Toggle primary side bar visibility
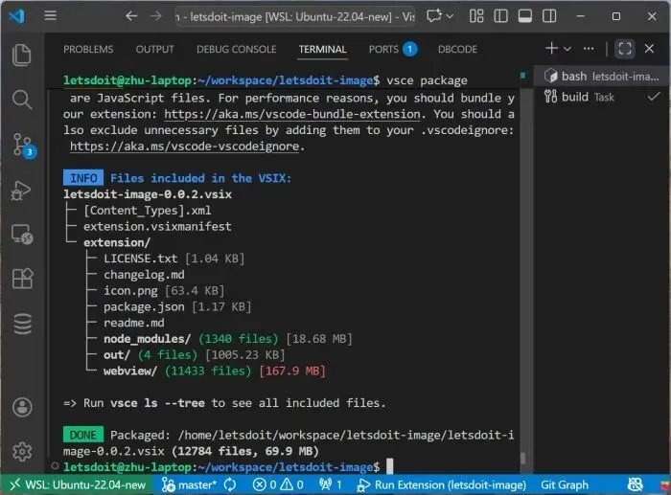Screen dimensions: 671x495 tap(500, 16)
